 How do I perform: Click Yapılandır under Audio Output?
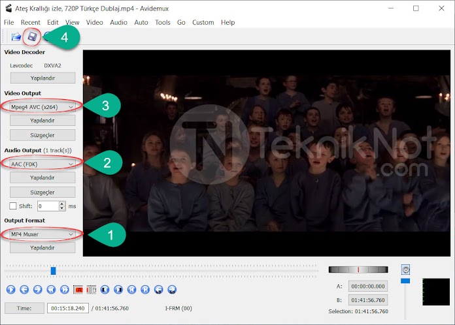click(x=42, y=178)
